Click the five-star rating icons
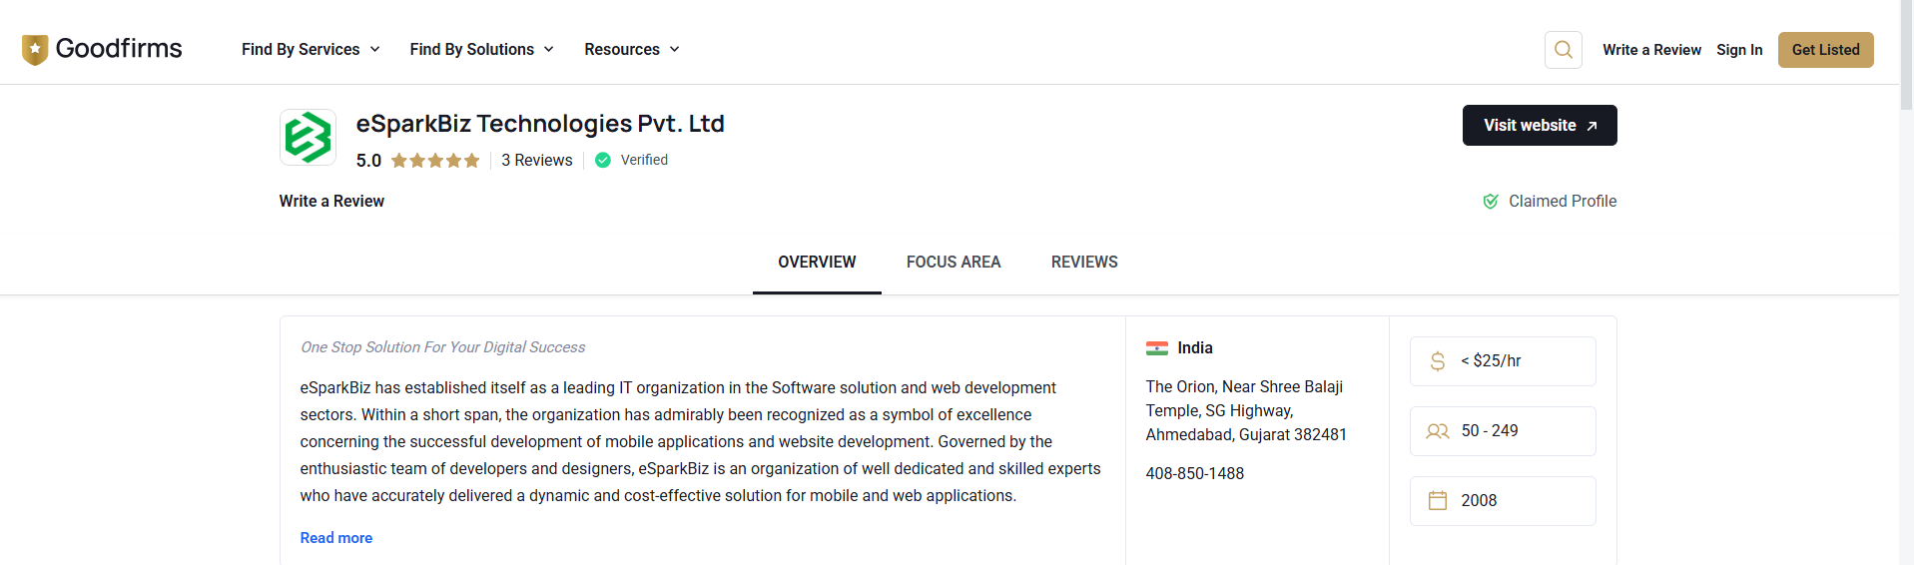Image resolution: width=1914 pixels, height=565 pixels. click(x=435, y=161)
